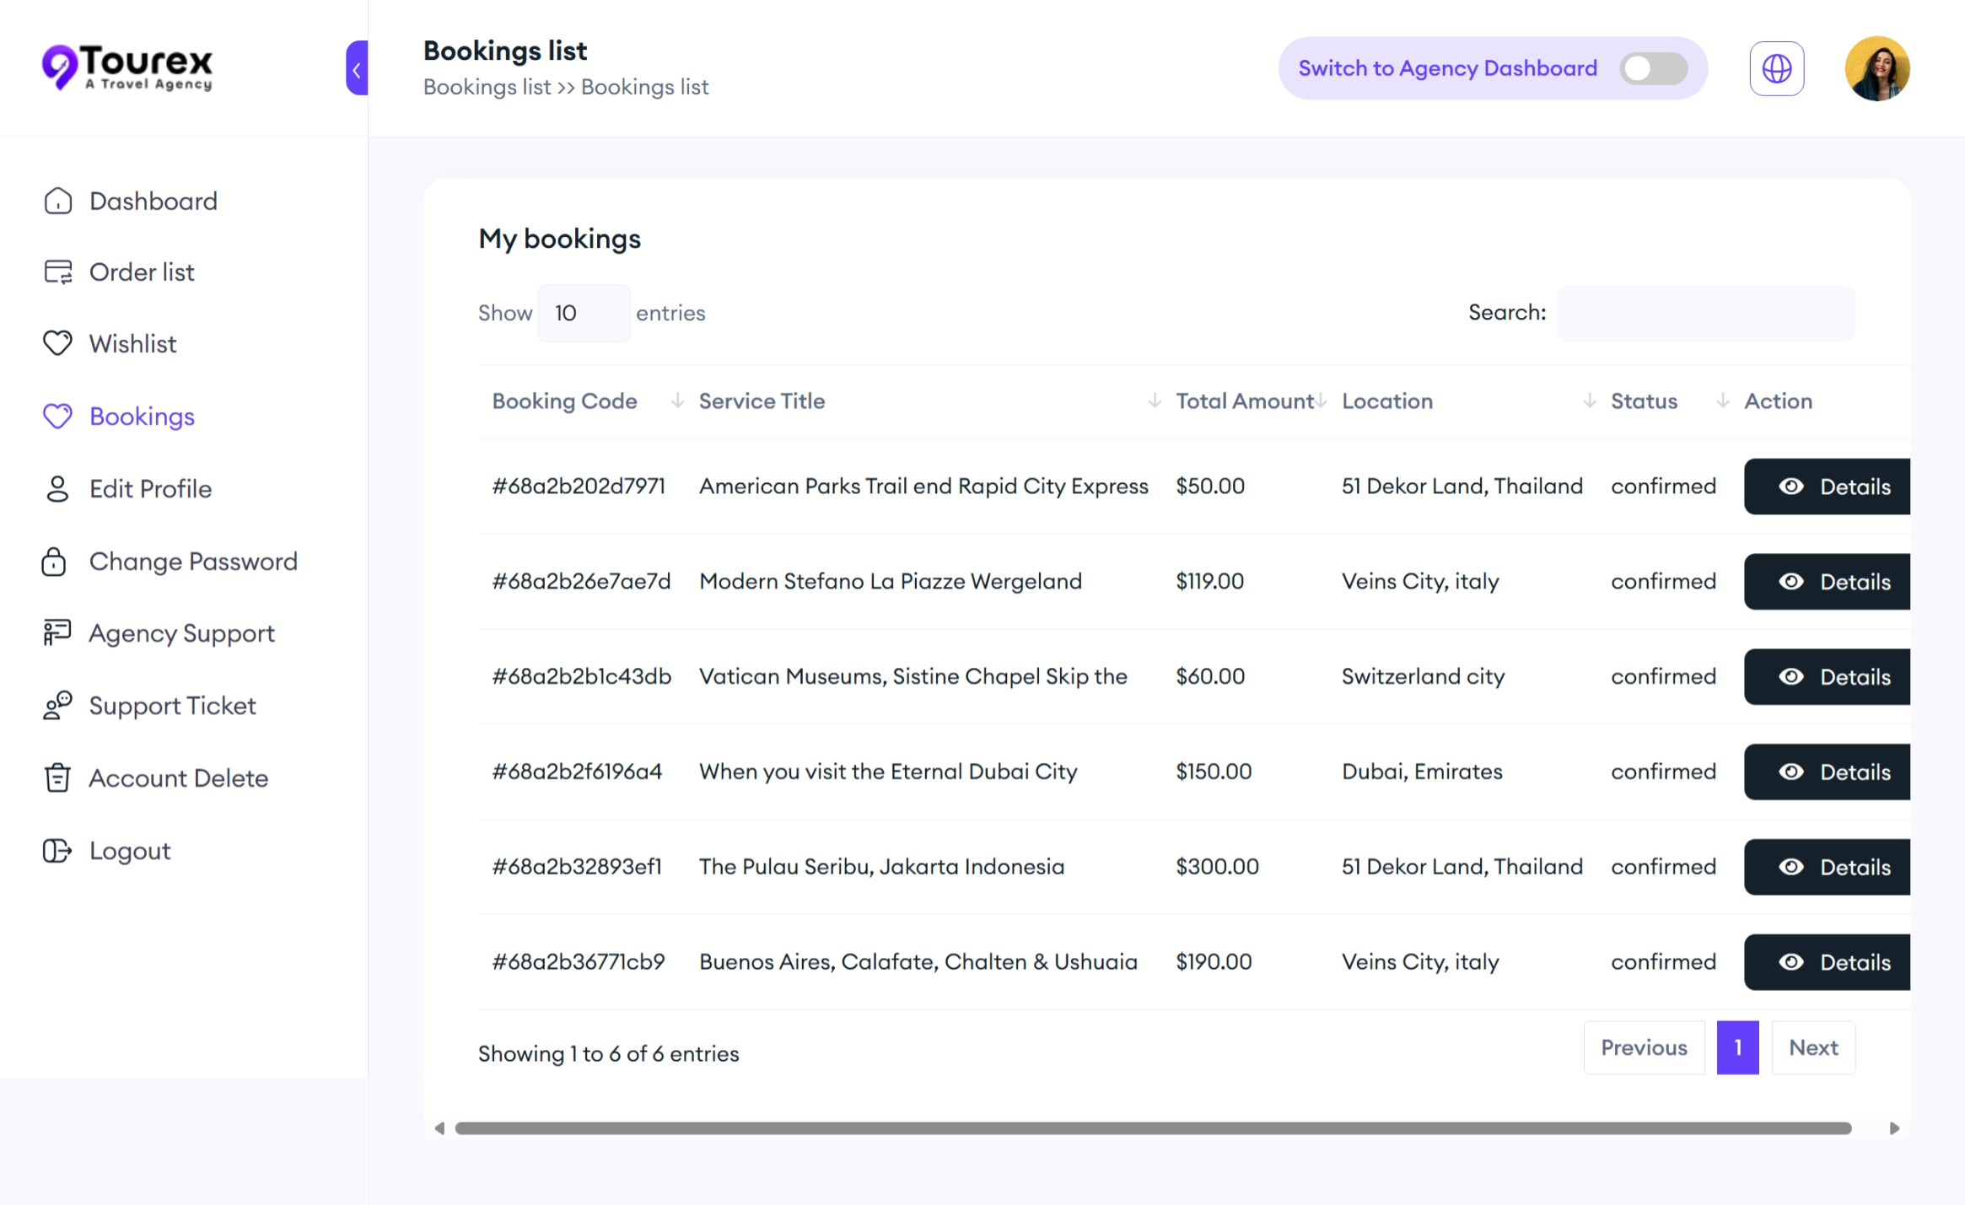Sort table by Location column

[1387, 401]
